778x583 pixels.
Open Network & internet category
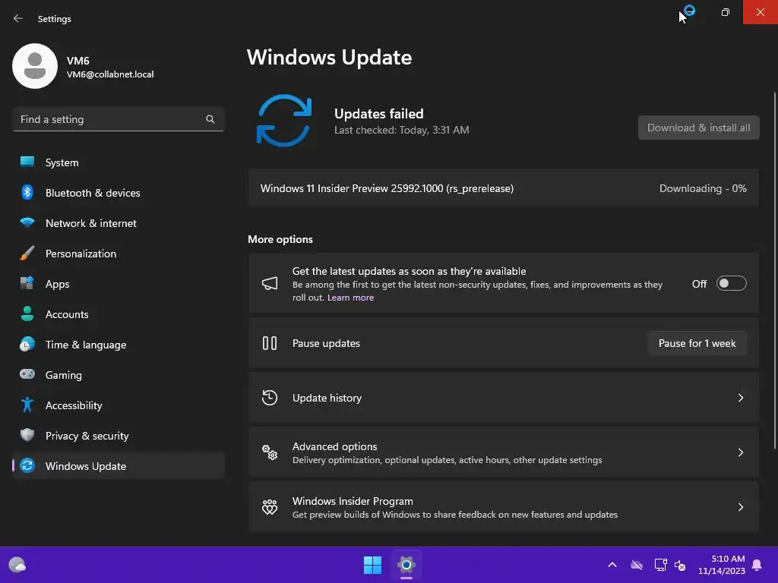pyautogui.click(x=118, y=223)
